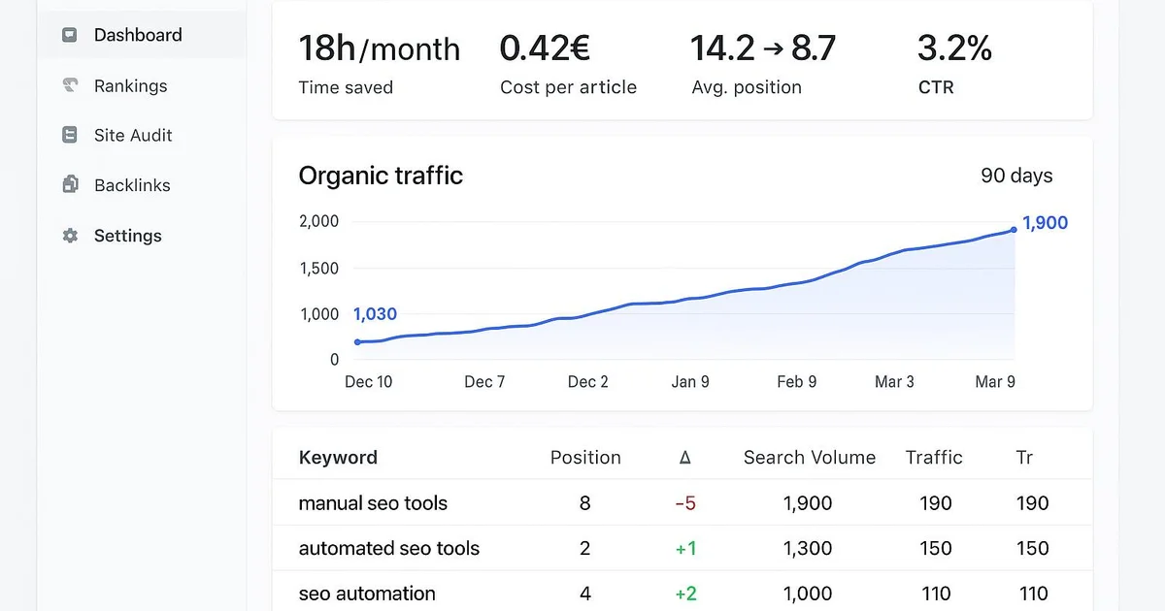The width and height of the screenshot is (1165, 611).
Task: Select the 1,030 start data point marker
Action: [x=357, y=341]
